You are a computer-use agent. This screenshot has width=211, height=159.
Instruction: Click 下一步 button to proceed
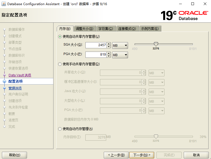142,155
